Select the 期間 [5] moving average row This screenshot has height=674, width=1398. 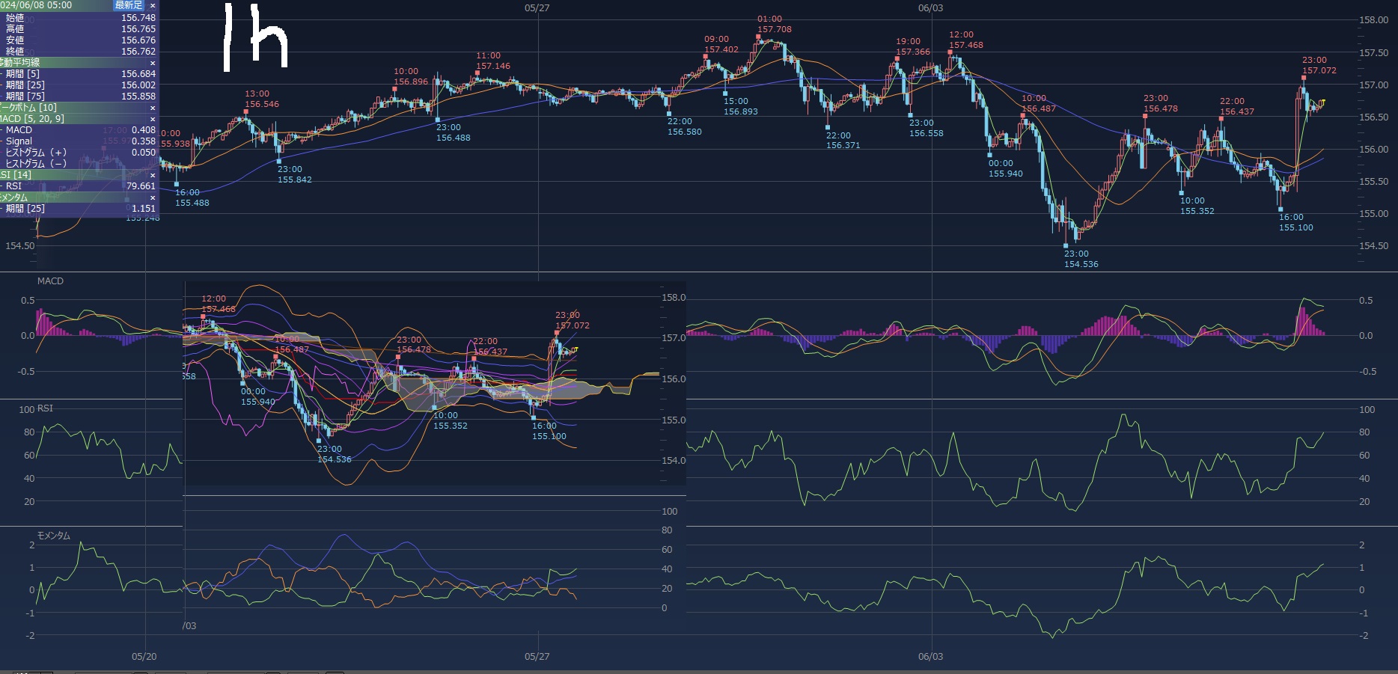point(75,74)
